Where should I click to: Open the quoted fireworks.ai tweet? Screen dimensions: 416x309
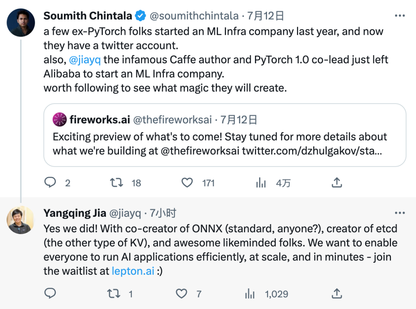pos(225,143)
